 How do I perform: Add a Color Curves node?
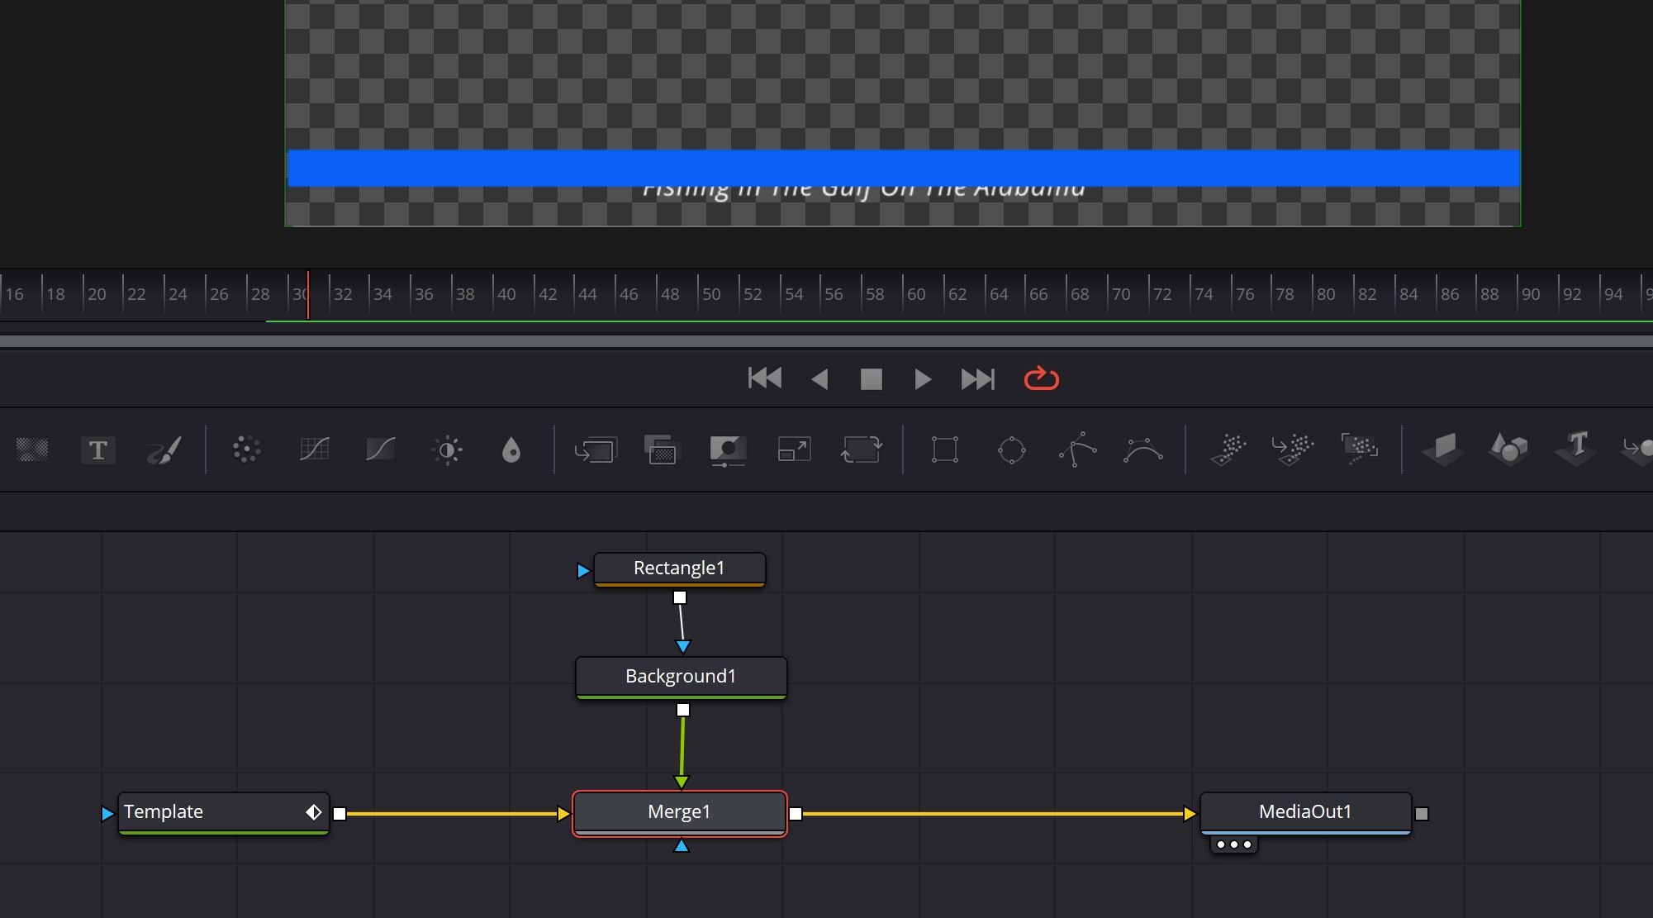click(x=314, y=449)
